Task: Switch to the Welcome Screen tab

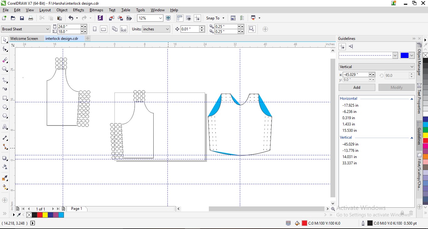Action: pos(24,39)
